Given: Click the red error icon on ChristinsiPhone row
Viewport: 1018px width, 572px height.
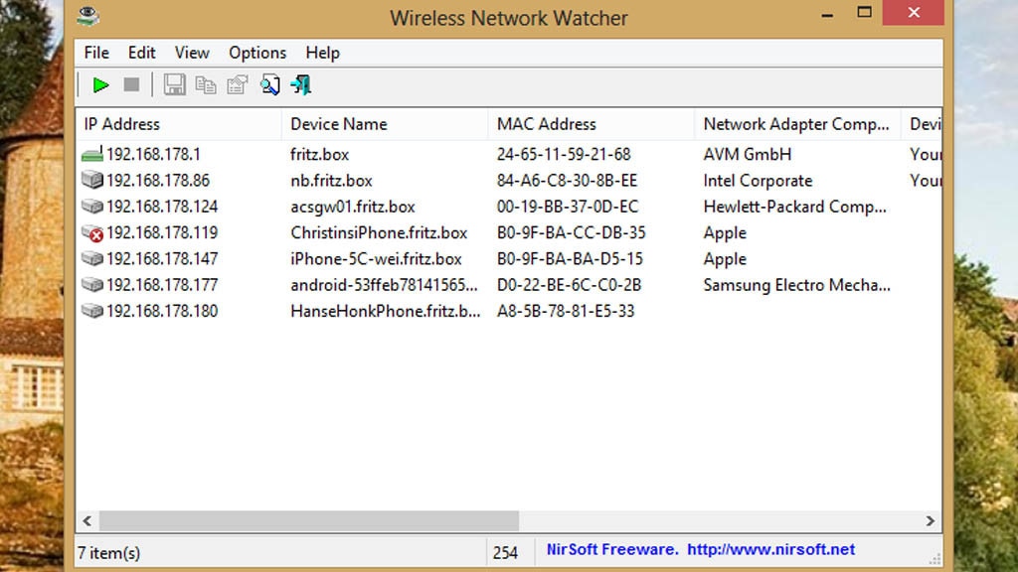Looking at the screenshot, I should coord(93,232).
